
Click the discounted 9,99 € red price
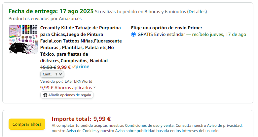point(64,67)
